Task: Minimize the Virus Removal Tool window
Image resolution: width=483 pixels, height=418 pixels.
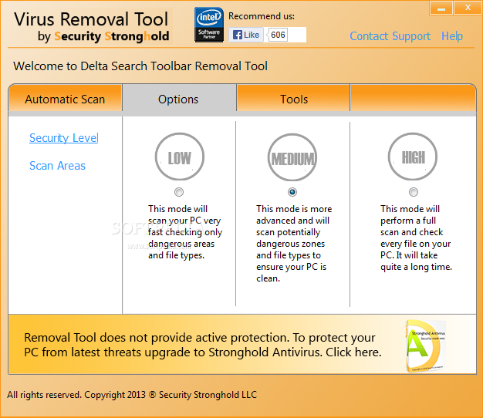Action: point(441,8)
